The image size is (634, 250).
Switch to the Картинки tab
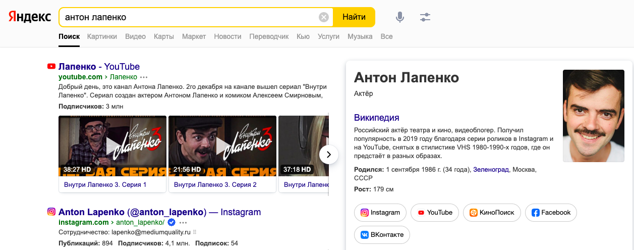[102, 36]
